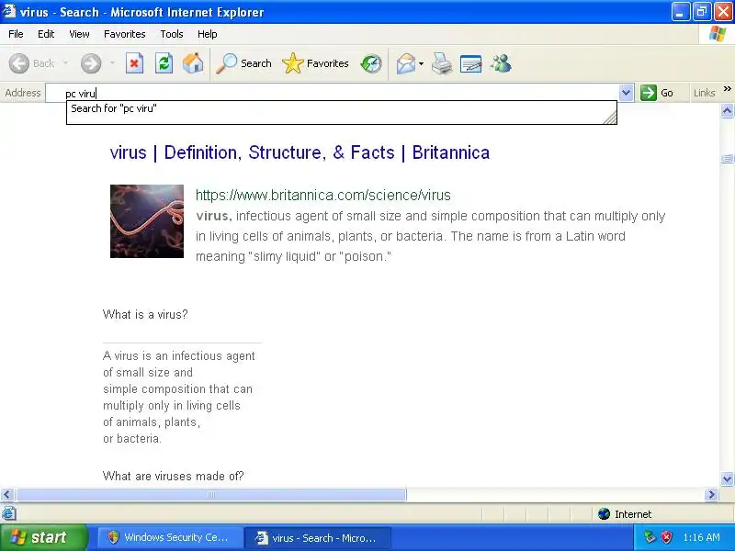This screenshot has width=735, height=551.
Task: Open Search pane with magnifier icon
Action: pos(226,63)
